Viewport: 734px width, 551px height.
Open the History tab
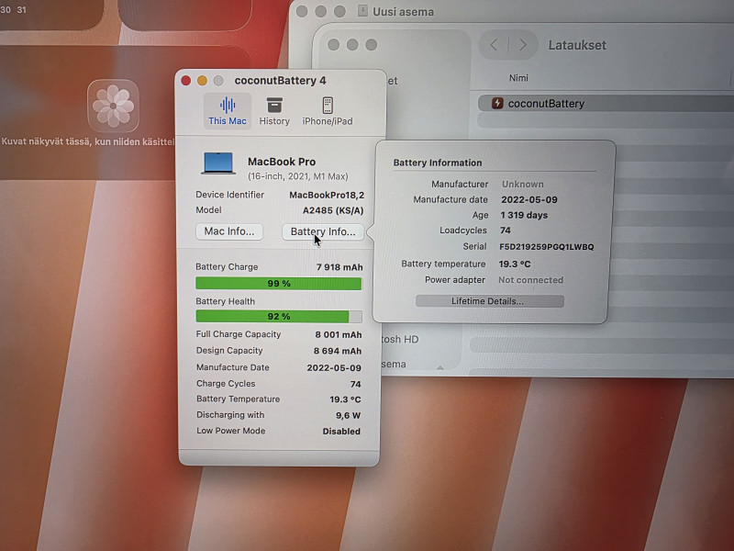273,106
